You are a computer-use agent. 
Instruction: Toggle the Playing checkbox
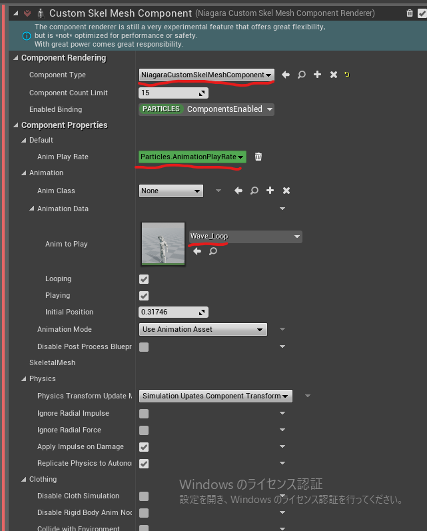(144, 296)
